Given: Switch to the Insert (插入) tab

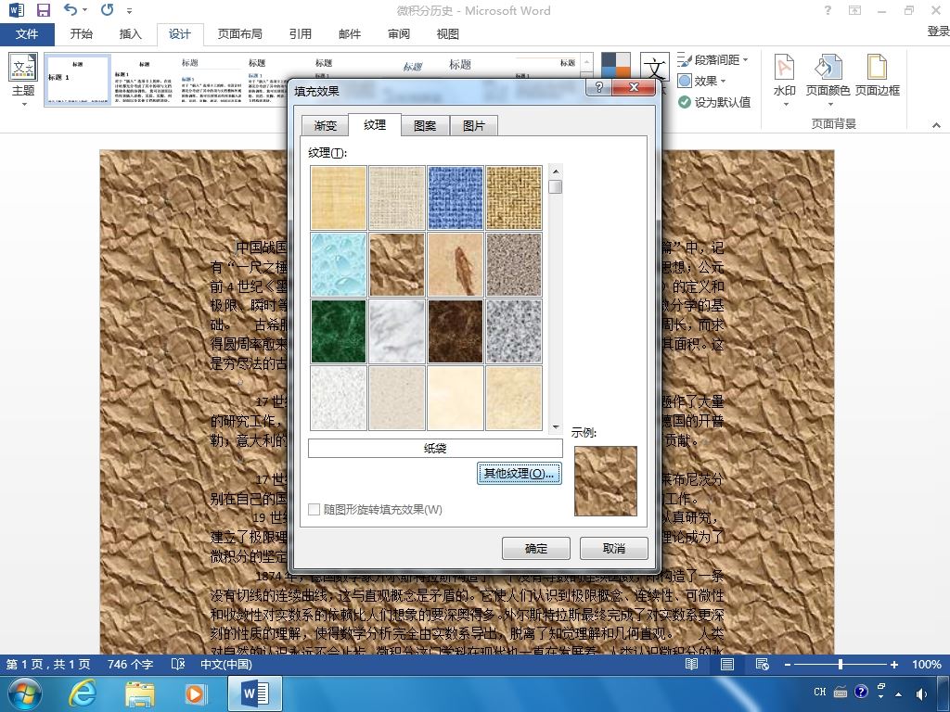Looking at the screenshot, I should (x=130, y=34).
